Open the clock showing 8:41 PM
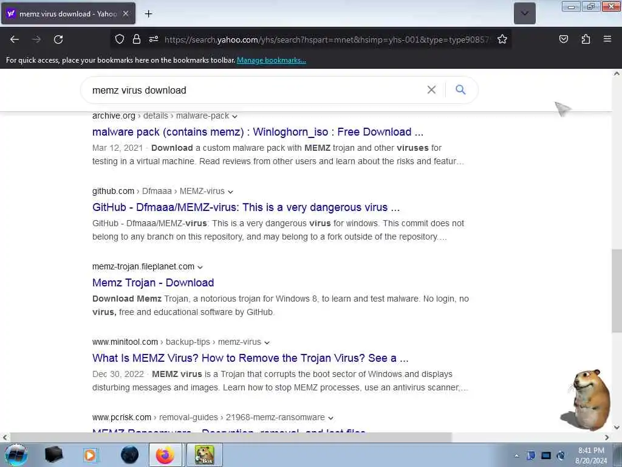The width and height of the screenshot is (622, 467). coord(592,455)
